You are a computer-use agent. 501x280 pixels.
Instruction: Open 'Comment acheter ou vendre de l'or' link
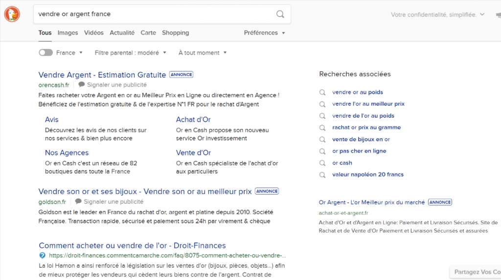pyautogui.click(x=132, y=245)
